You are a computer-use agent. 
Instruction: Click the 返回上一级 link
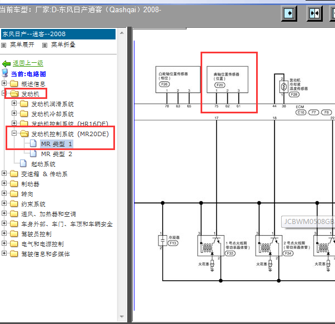(x=28, y=63)
